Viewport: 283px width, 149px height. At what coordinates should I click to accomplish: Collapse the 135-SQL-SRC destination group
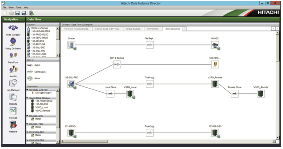click(27, 116)
